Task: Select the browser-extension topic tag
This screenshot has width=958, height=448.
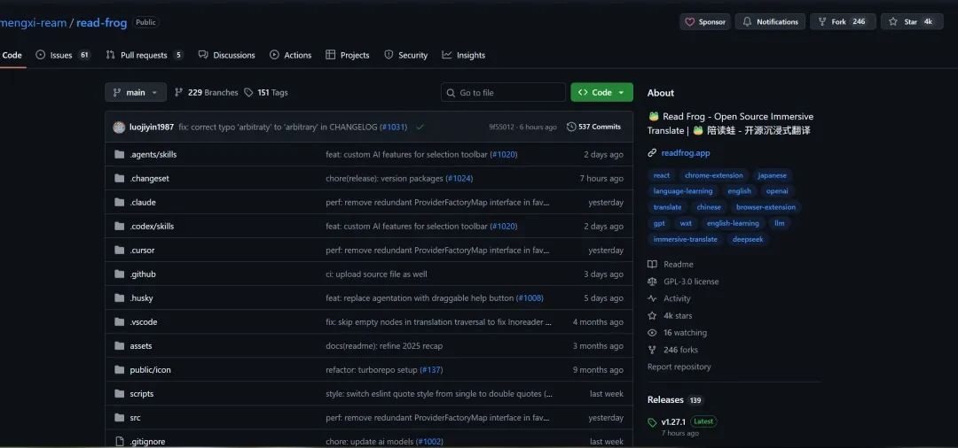Action: (x=766, y=207)
